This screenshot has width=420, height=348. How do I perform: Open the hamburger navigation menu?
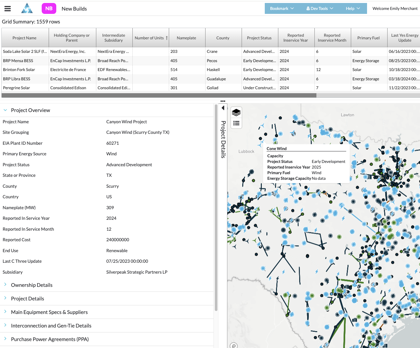(x=7, y=9)
